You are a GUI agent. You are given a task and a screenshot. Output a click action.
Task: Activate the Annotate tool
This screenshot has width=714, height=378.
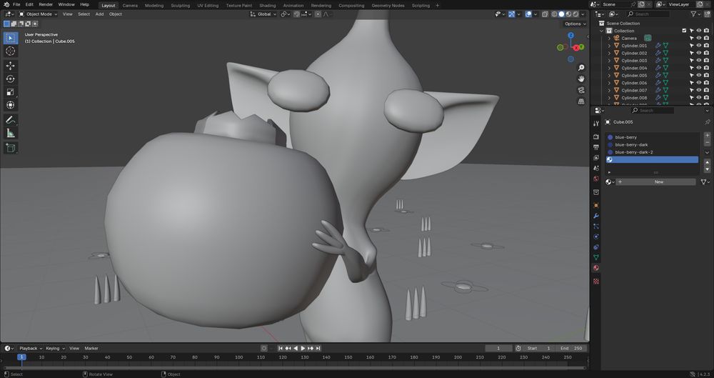pos(11,120)
